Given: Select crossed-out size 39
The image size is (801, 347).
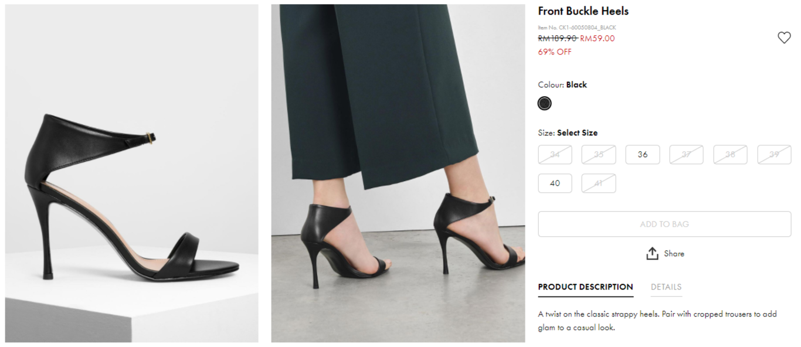Looking at the screenshot, I should point(774,155).
